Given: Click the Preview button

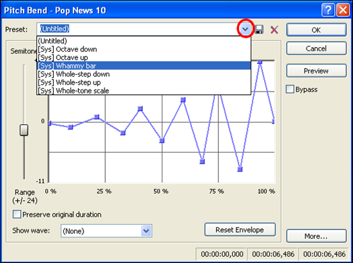Looking at the screenshot, I should point(317,71).
